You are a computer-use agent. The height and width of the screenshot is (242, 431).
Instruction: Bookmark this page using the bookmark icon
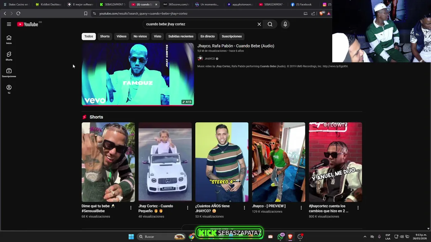pos(86,13)
